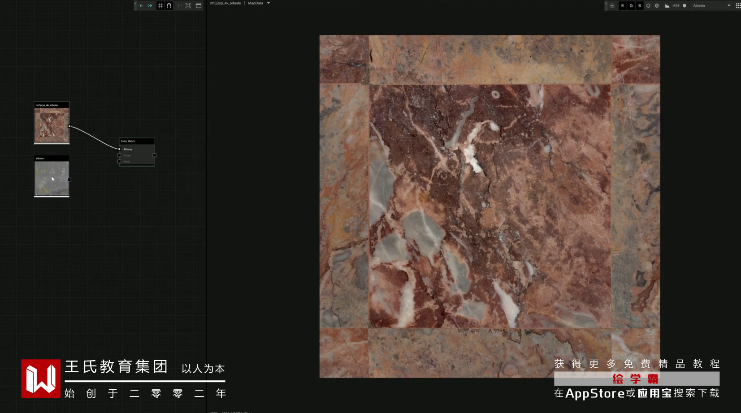The width and height of the screenshot is (741, 413).
Task: Select the gray albedo node thumbnail
Action: tap(52, 178)
